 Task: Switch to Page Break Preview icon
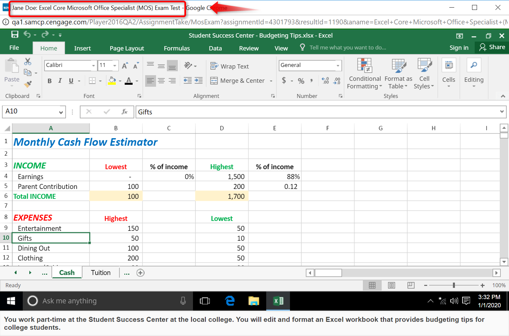(411, 285)
